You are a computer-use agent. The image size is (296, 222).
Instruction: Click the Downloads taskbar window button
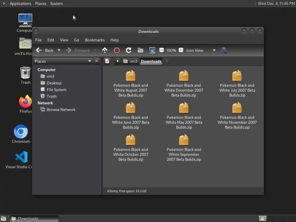point(34,219)
